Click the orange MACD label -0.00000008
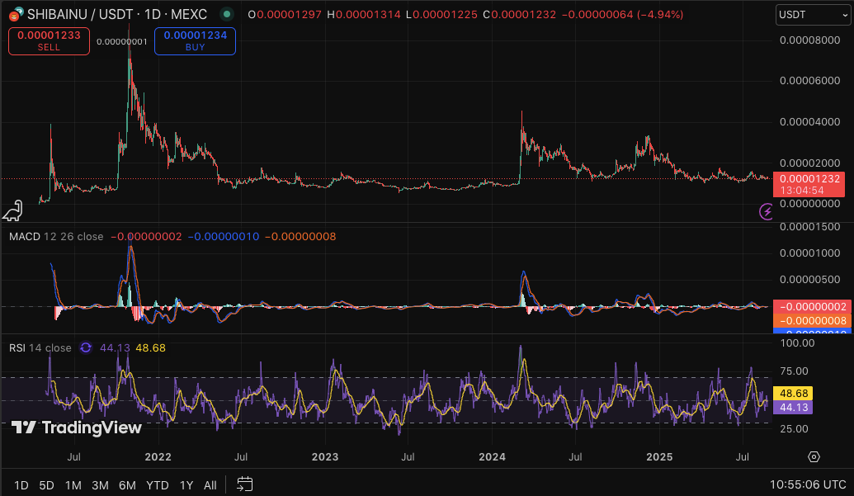Viewport: 854px width, 496px height. pos(812,321)
